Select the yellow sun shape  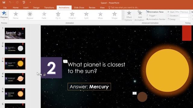pos(167,70)
